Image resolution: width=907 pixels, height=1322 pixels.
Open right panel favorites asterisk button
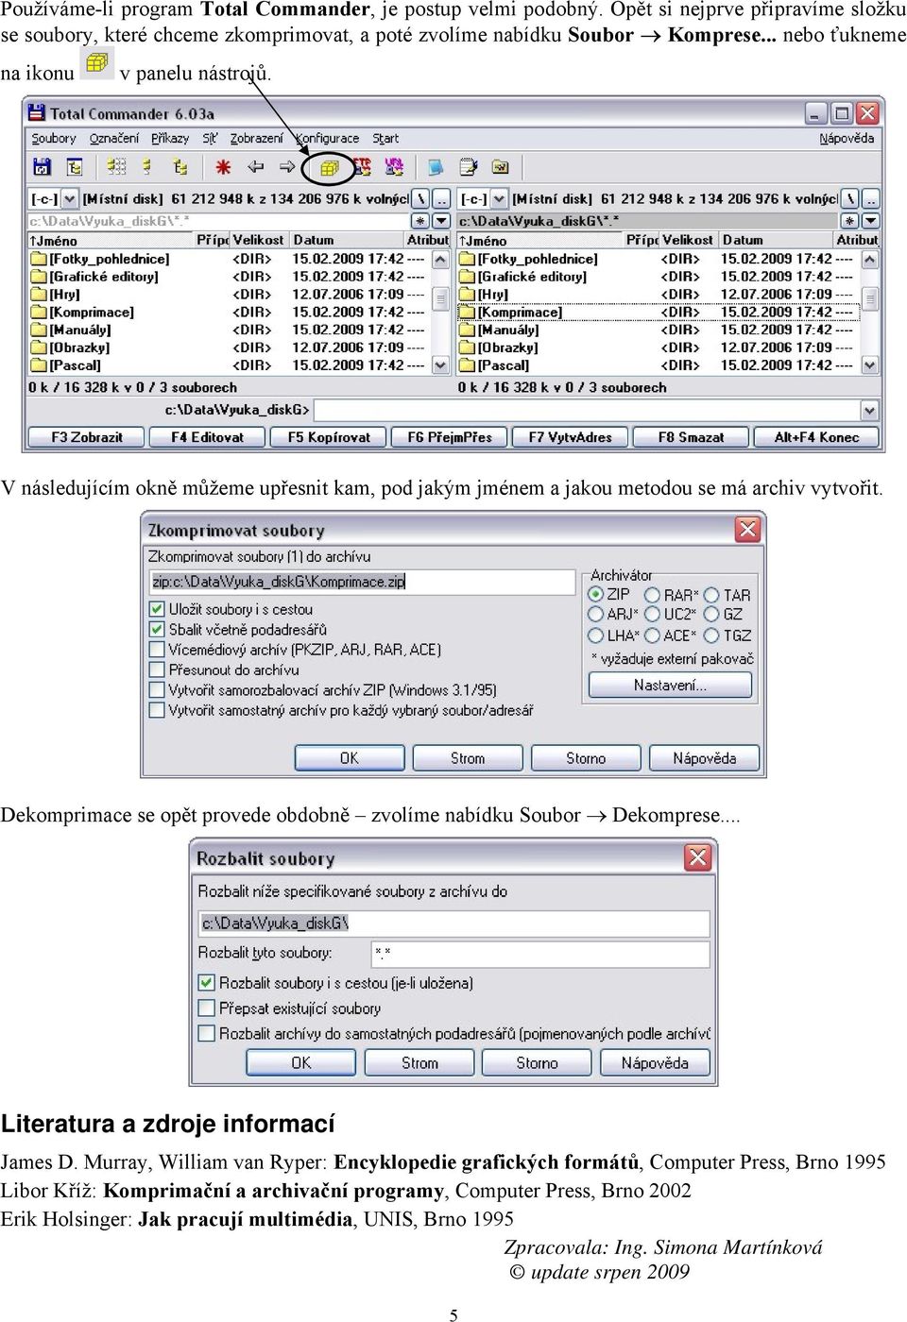coord(851,221)
